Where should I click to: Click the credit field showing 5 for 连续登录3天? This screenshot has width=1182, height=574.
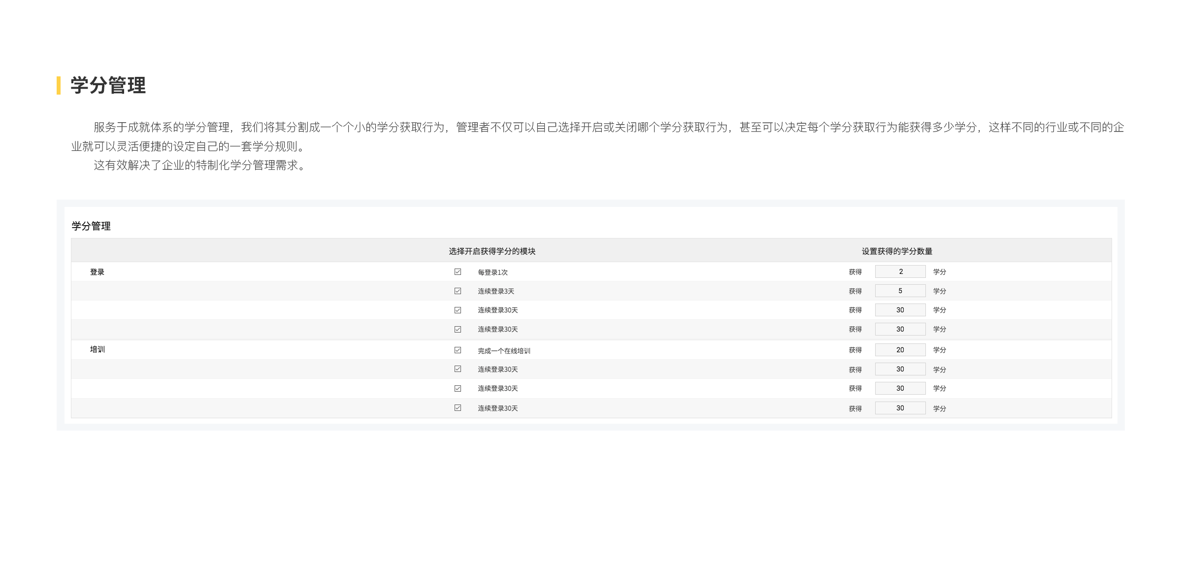tap(900, 291)
